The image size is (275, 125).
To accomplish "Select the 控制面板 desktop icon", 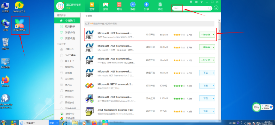I will click(5, 63).
